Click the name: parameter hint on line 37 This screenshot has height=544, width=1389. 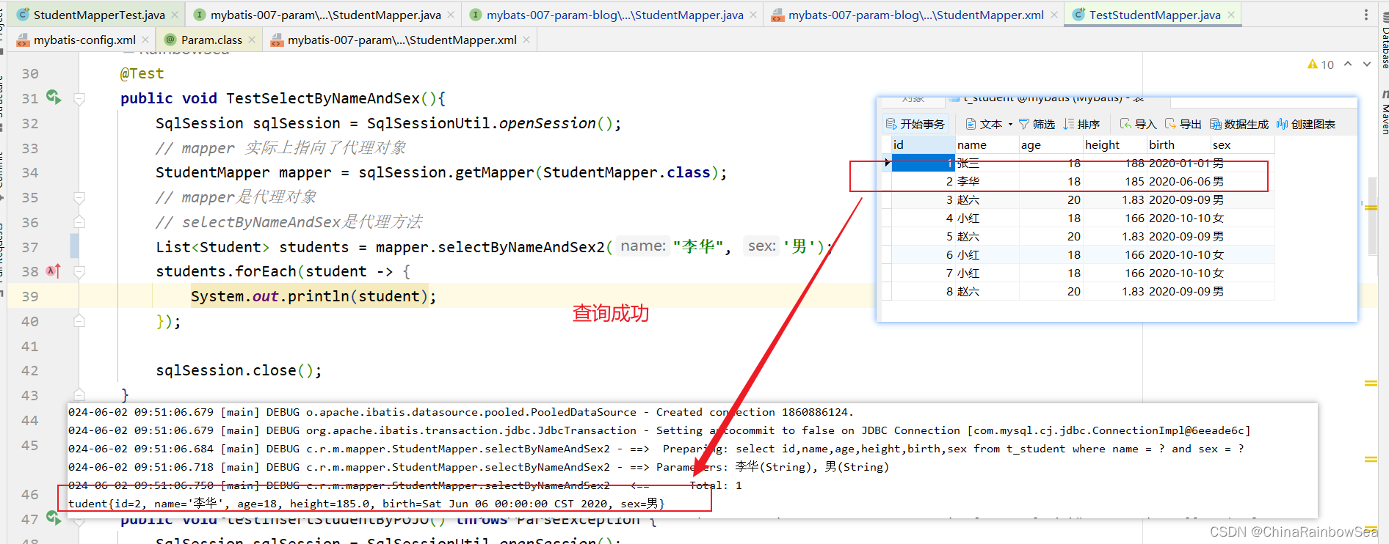point(643,246)
